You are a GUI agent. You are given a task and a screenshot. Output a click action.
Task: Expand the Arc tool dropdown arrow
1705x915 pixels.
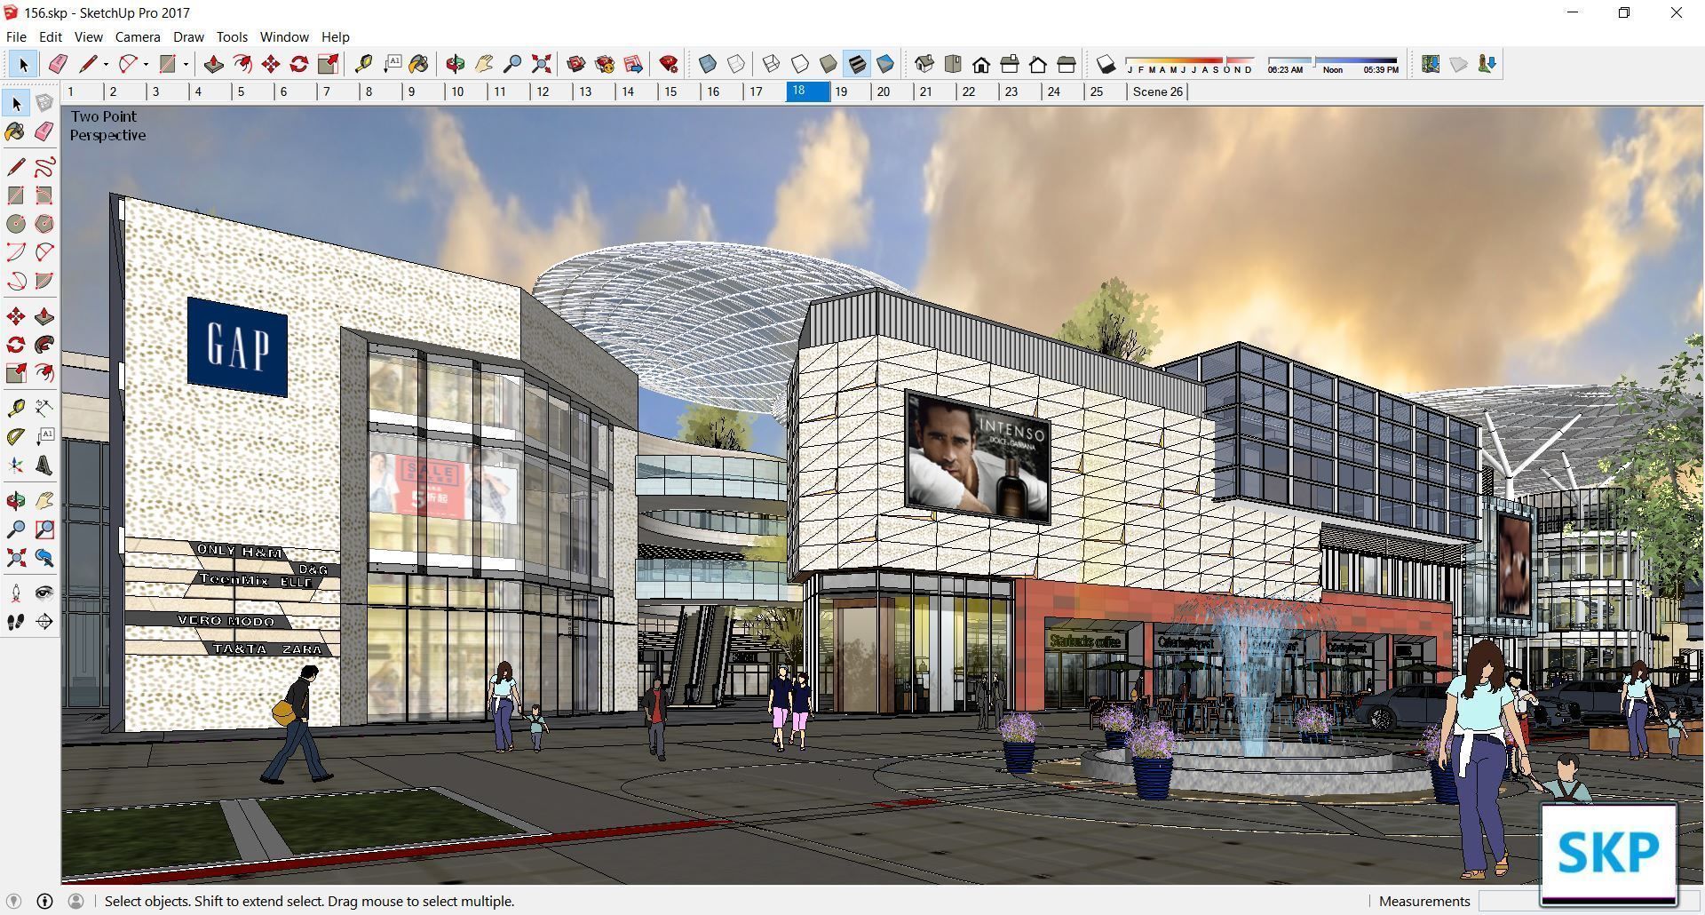[x=146, y=64]
